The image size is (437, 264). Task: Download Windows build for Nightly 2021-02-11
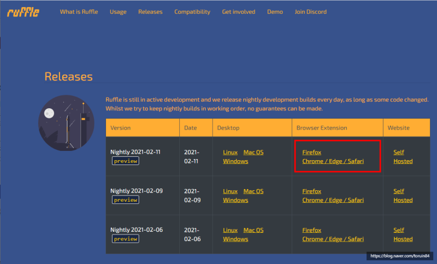tap(235, 161)
